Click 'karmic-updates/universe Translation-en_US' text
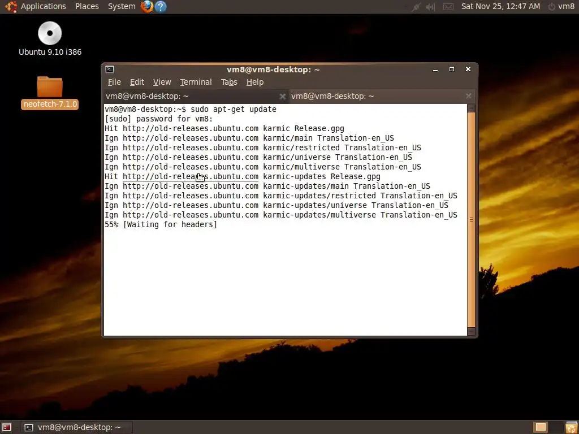Image resolution: width=579 pixels, height=434 pixels. 356,205
